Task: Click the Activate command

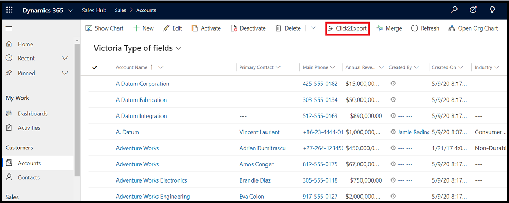Action: pos(206,28)
